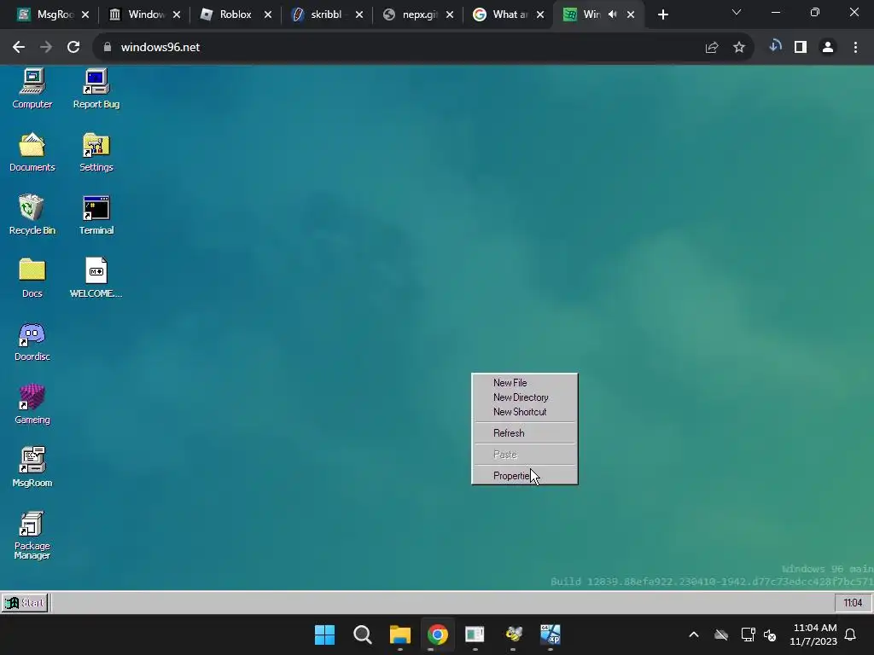
Task: Open the Chrome profile icon
Action: click(828, 48)
